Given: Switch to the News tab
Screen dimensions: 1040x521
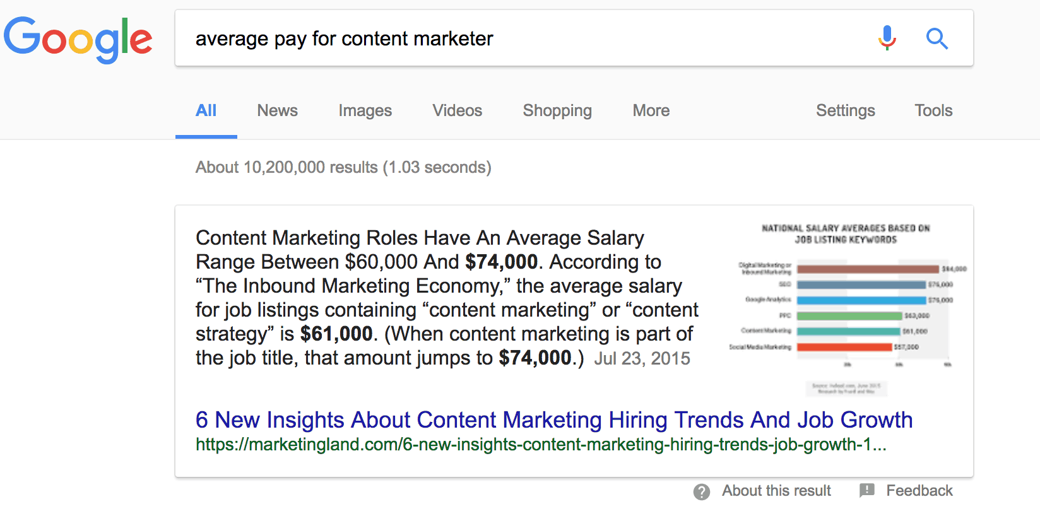Looking at the screenshot, I should click(277, 110).
